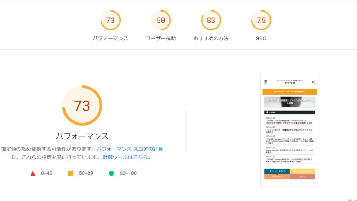Image resolution: width=357 pixels, height=201 pixels.
Task: Select the Best Practices gauge showing 83
Action: (211, 20)
